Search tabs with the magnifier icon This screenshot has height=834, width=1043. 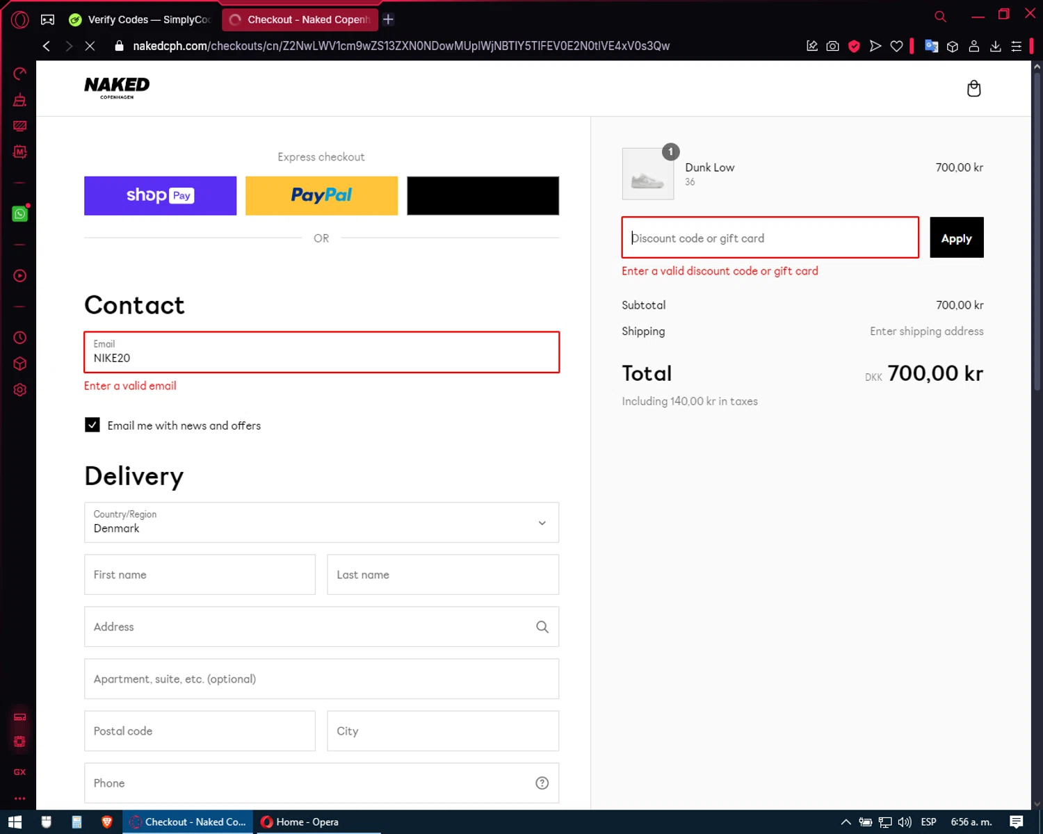pos(940,16)
